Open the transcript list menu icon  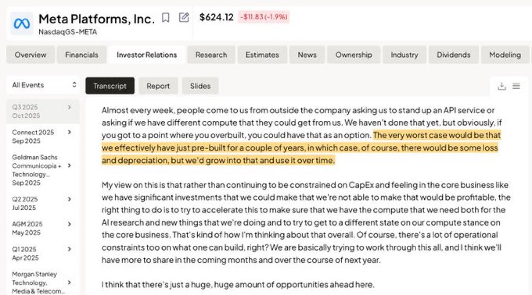pyautogui.click(x=516, y=86)
